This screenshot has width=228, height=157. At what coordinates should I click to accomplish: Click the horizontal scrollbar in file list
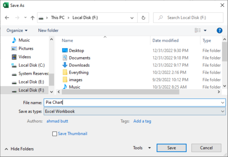click(120, 92)
